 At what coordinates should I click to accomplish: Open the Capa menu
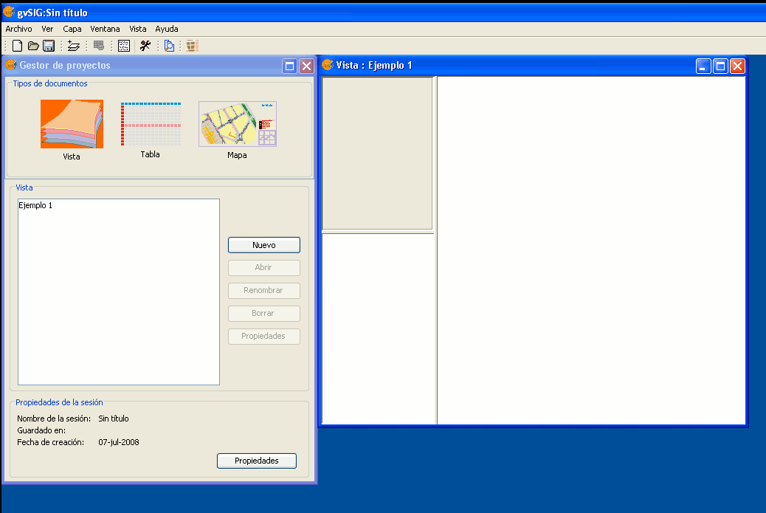pyautogui.click(x=72, y=29)
